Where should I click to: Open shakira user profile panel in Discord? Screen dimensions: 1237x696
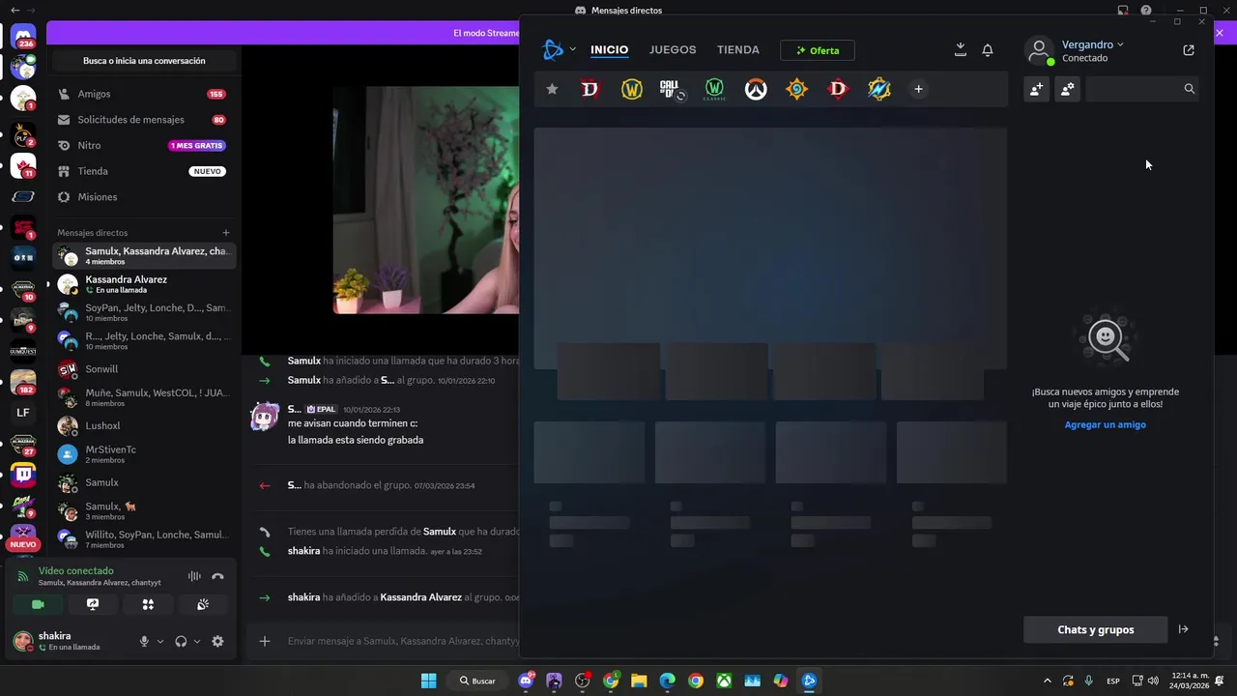pos(72,641)
